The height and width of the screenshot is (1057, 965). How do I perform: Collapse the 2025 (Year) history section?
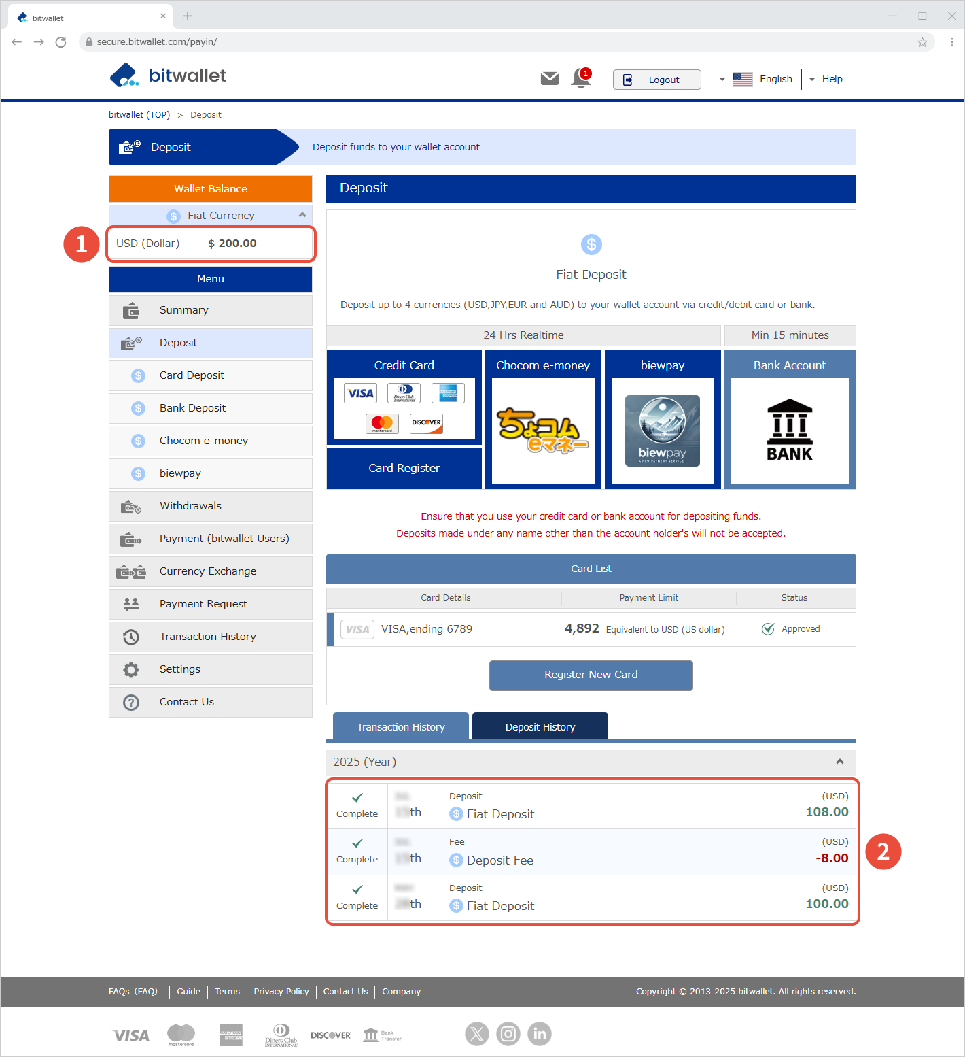click(x=840, y=762)
